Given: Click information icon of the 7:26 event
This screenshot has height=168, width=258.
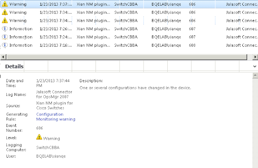Looking at the screenshot, I should (5, 29).
